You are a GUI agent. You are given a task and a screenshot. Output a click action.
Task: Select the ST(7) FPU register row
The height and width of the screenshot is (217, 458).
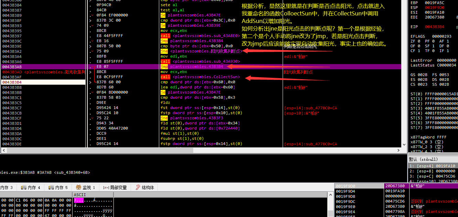pyautogui.click(x=434, y=127)
